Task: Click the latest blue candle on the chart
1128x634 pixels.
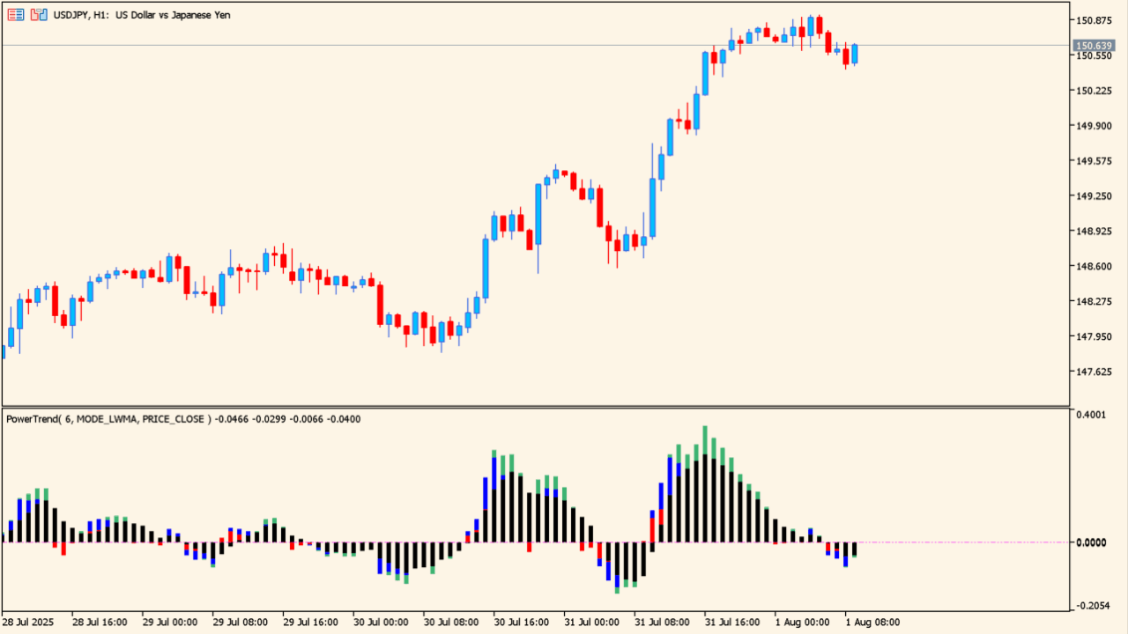Action: [854, 54]
